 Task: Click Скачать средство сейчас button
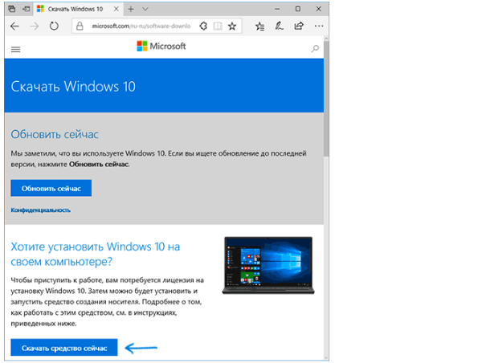[x=64, y=348]
